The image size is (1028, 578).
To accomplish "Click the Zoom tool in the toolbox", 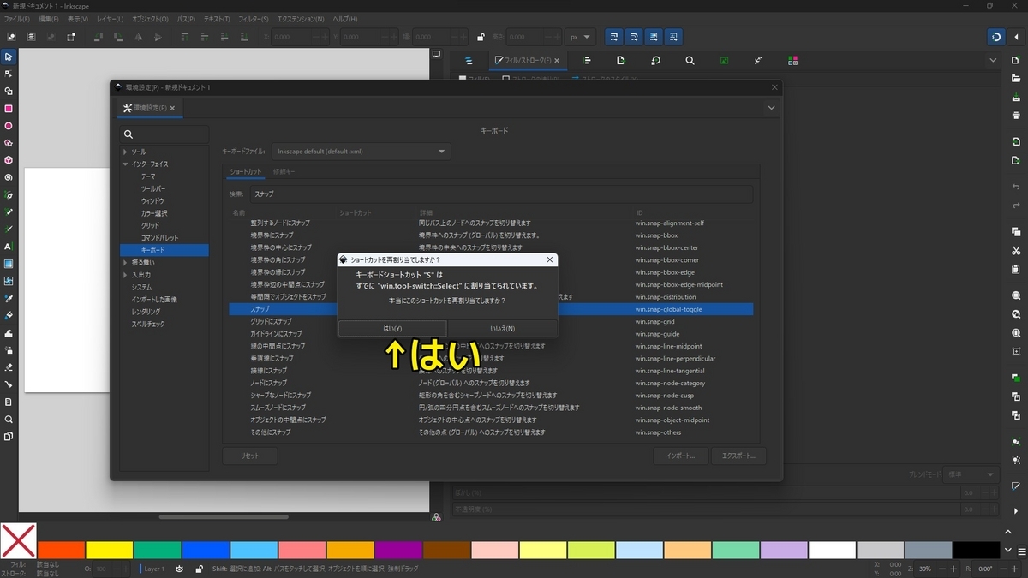I will pyautogui.click(x=9, y=420).
